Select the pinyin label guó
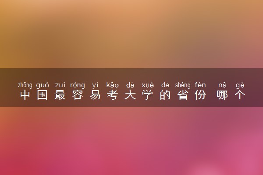263x175 pixels. pos(43,85)
